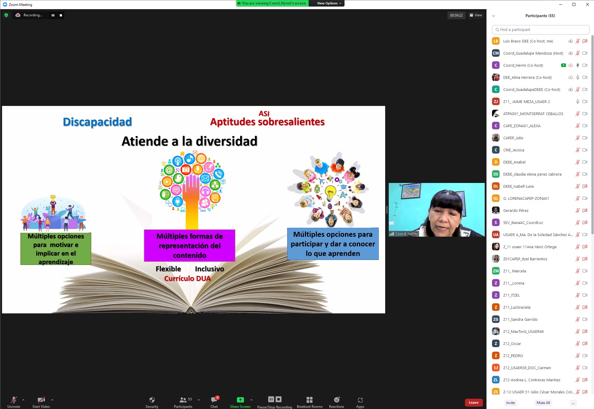Pause the recording in top-left indicator
The width and height of the screenshot is (594, 409).
point(53,15)
